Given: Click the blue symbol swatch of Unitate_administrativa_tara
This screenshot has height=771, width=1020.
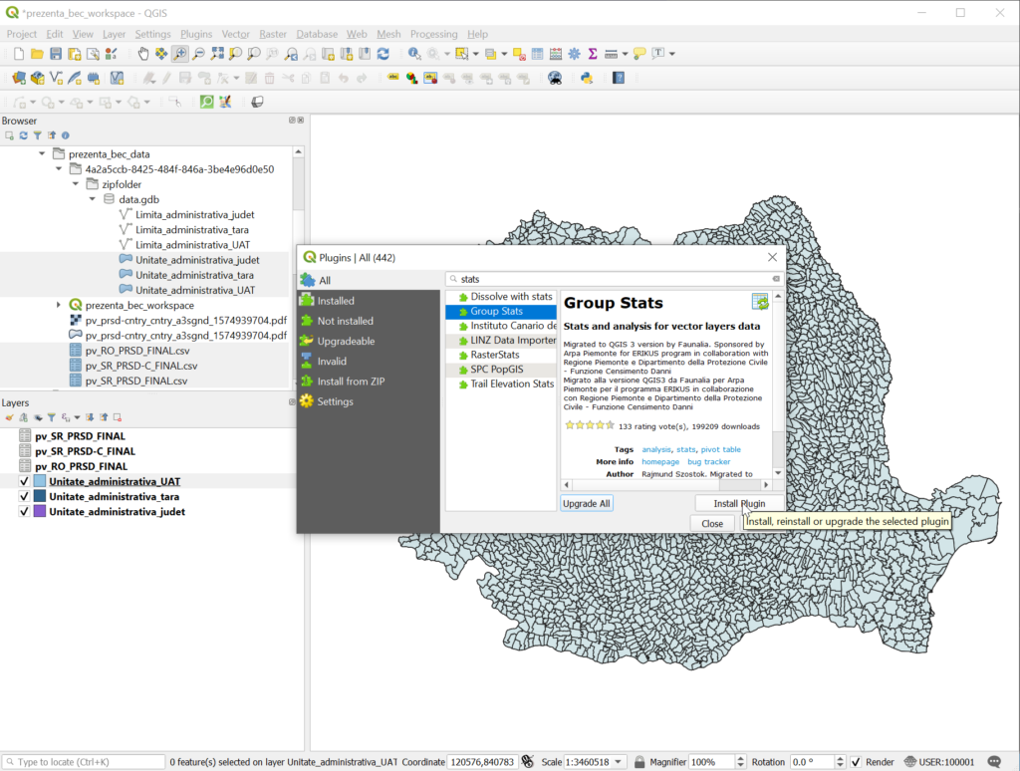Looking at the screenshot, I should (x=40, y=496).
